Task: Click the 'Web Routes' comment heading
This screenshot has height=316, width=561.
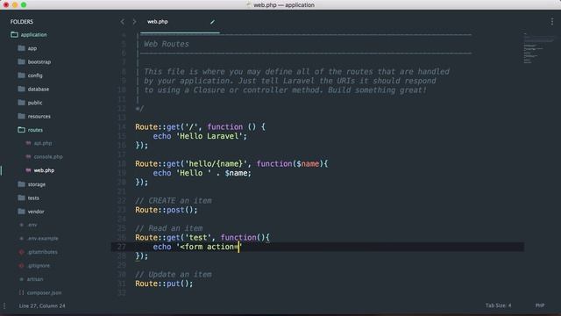Action: [x=167, y=44]
